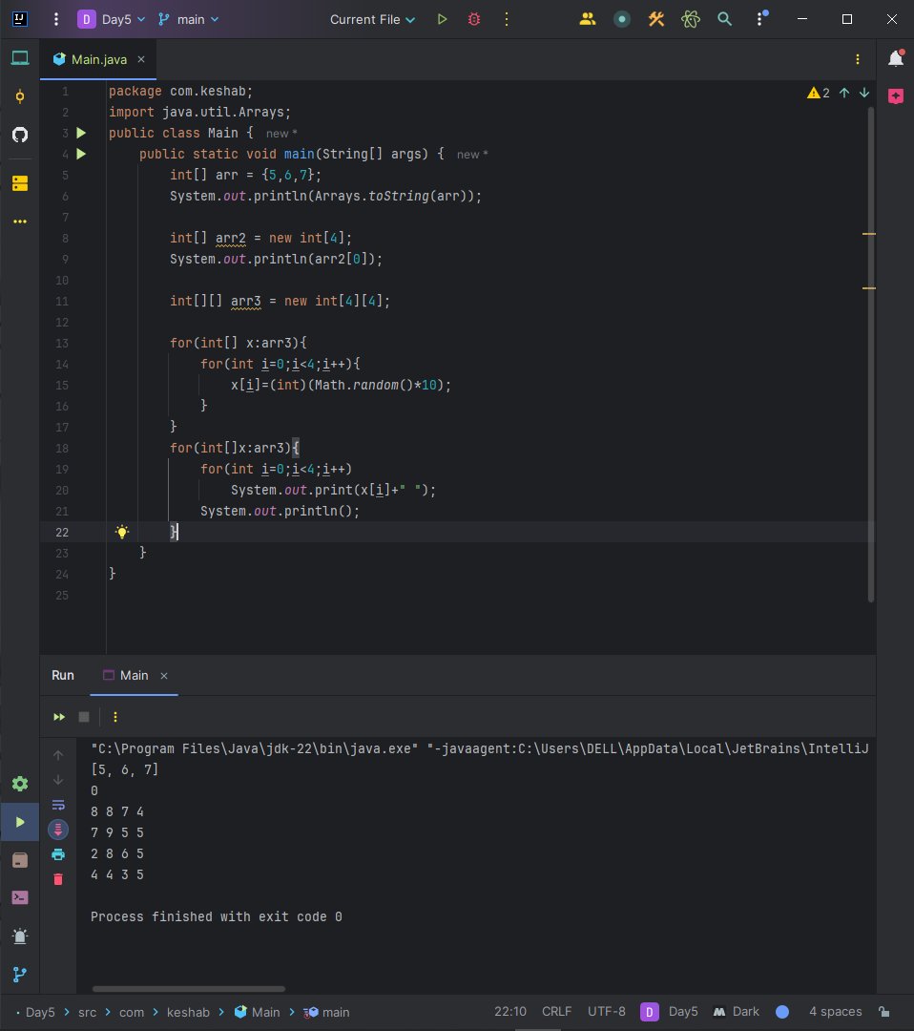
Task: Click the lightbulb quick-fix icon on line 22
Action: (x=121, y=532)
